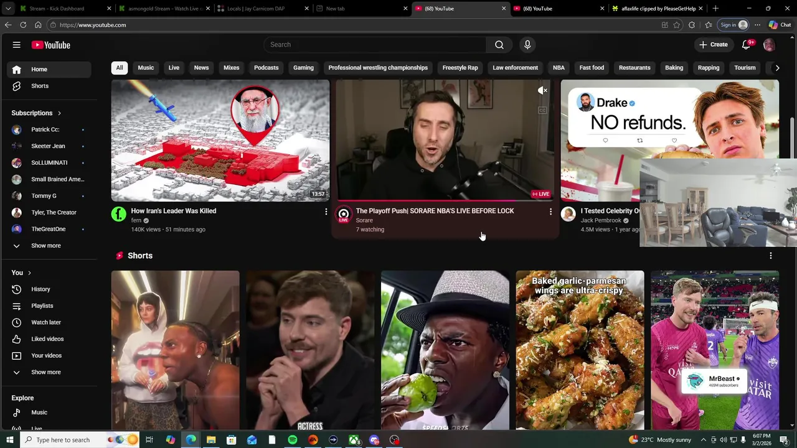Screen dimensions: 797x448
Task: Start voice search with the microphone
Action: (527, 45)
